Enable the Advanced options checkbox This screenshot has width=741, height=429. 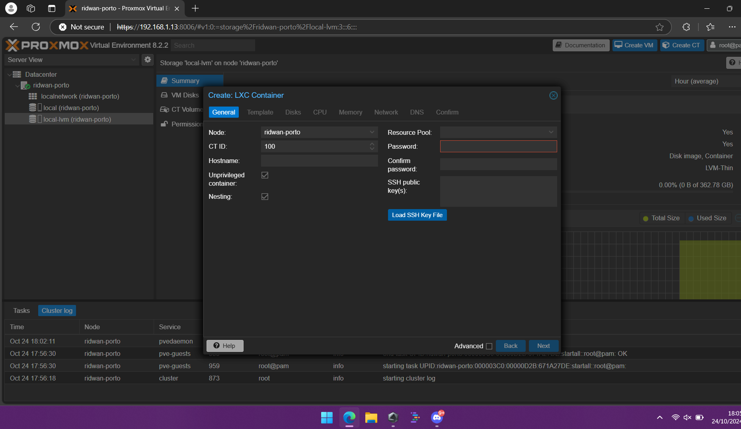pos(489,346)
